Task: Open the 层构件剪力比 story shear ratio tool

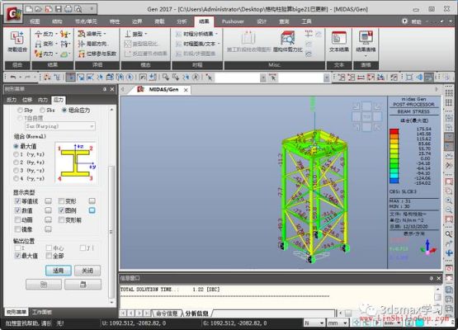Action: [288, 42]
